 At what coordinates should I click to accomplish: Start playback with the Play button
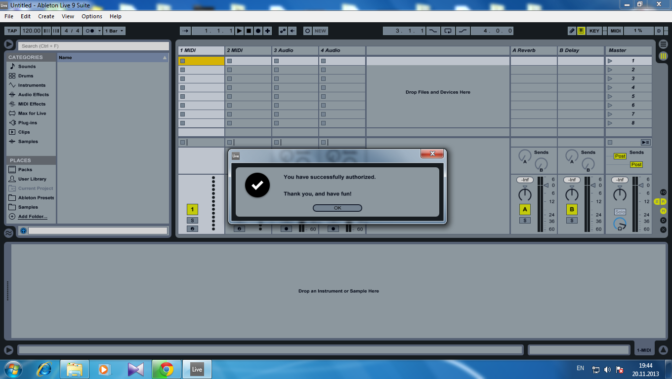pos(240,31)
